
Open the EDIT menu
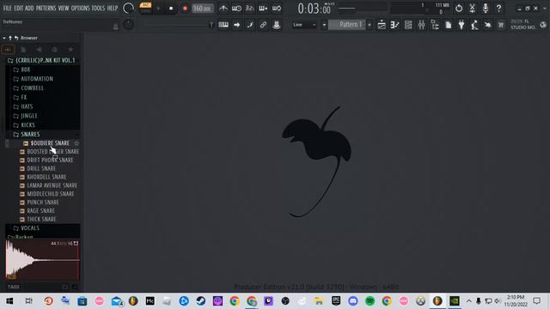point(19,8)
